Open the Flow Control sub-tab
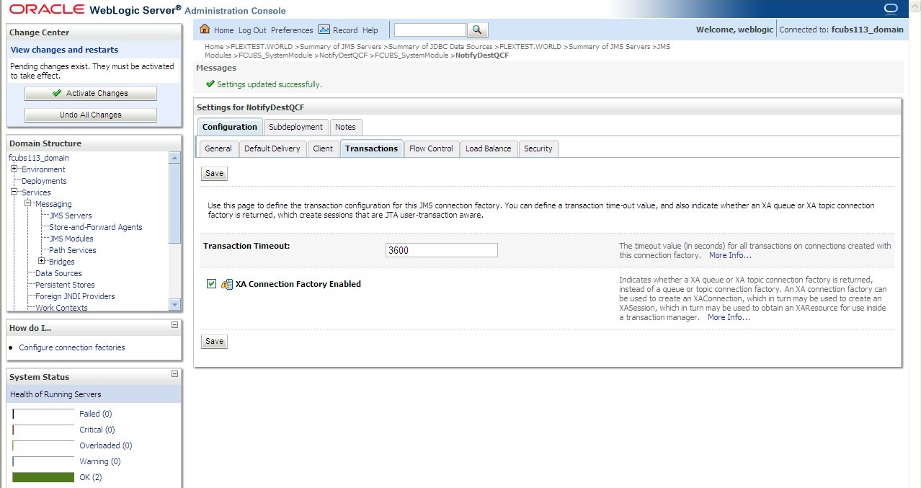921x488 pixels. (x=431, y=148)
